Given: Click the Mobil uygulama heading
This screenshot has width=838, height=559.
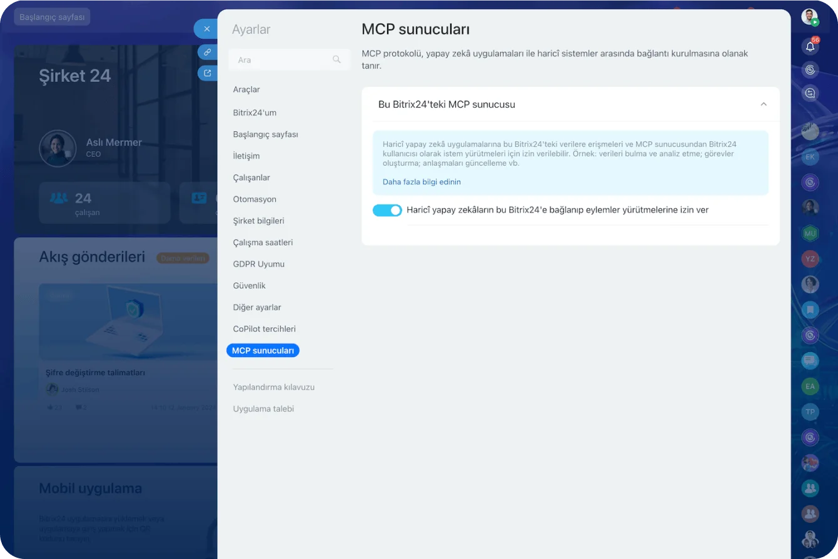Looking at the screenshot, I should (x=90, y=488).
